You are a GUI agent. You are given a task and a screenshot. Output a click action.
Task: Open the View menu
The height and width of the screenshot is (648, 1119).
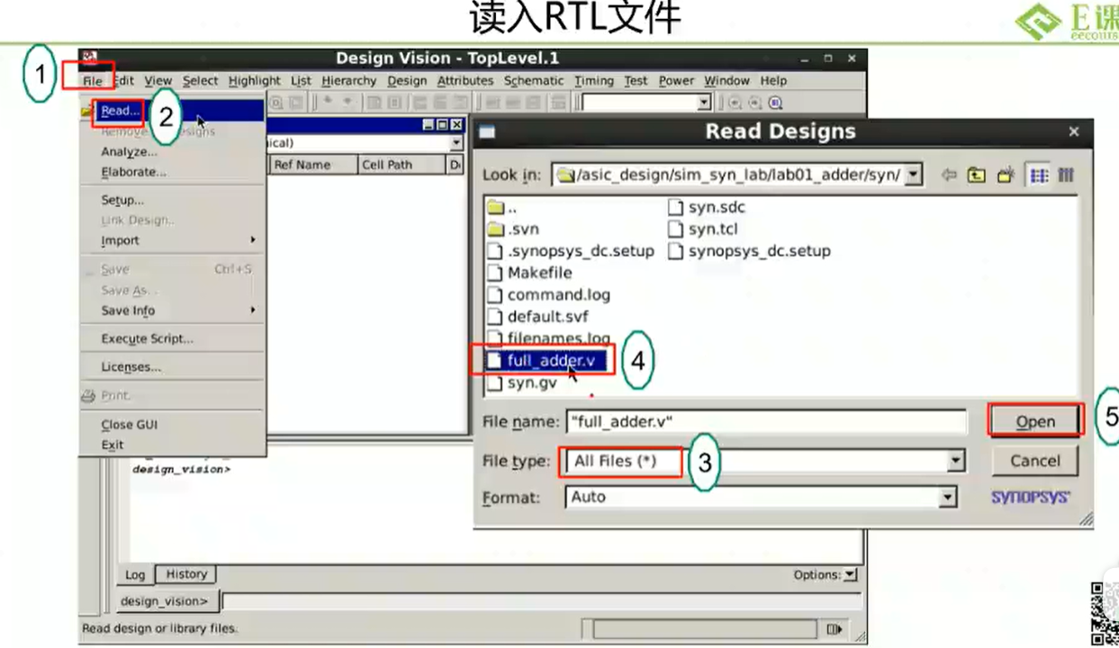click(158, 81)
